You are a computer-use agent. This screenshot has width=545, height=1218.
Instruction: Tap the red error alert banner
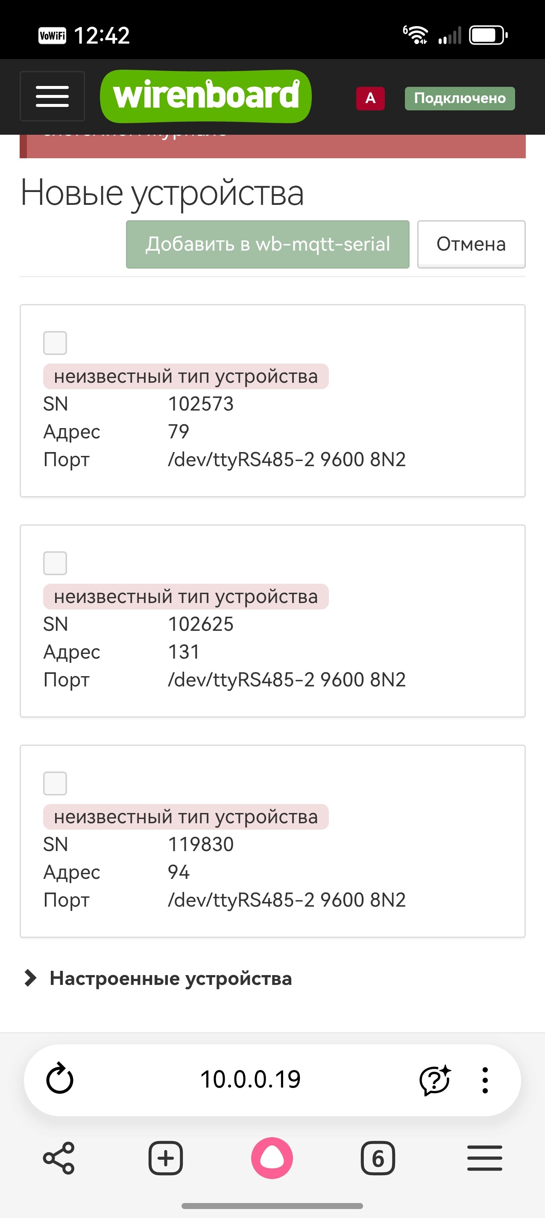[272, 146]
